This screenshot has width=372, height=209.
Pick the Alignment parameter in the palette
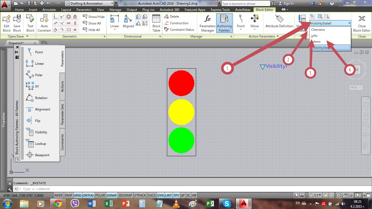tap(38, 109)
